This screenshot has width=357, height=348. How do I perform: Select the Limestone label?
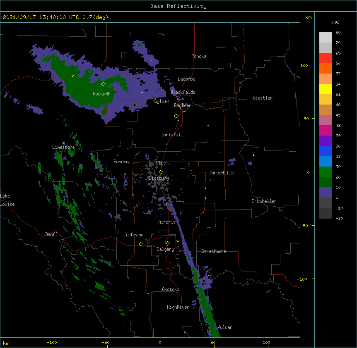(63, 147)
